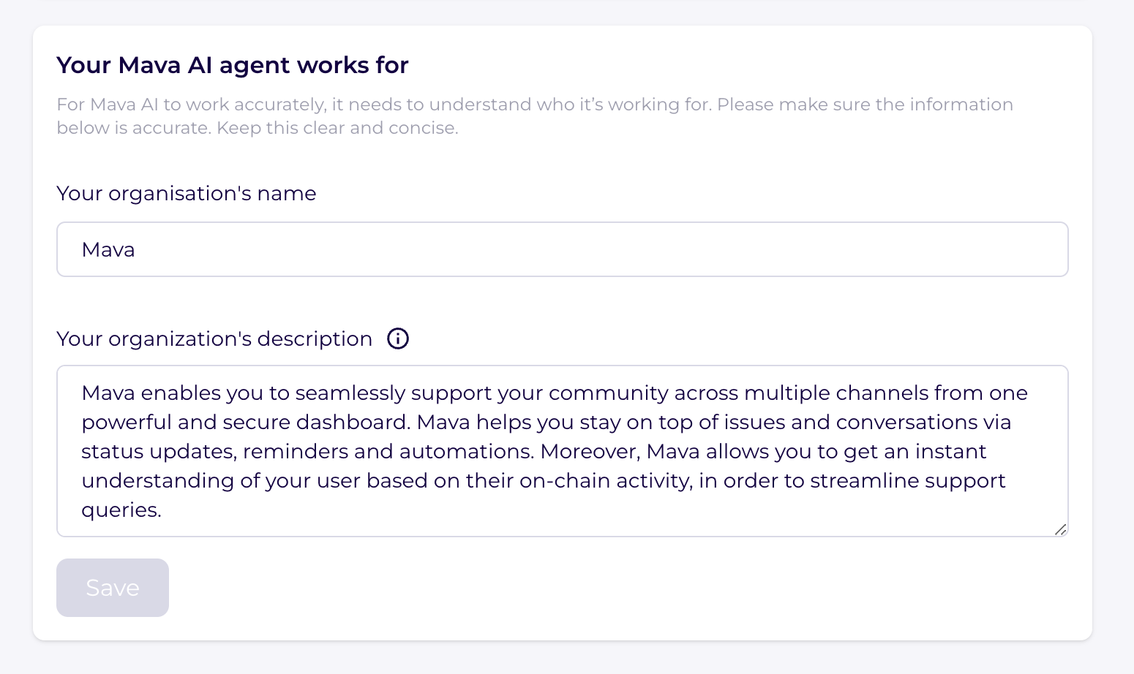Grab the description textarea resize handle
The image size is (1134, 674).
[x=1060, y=529]
